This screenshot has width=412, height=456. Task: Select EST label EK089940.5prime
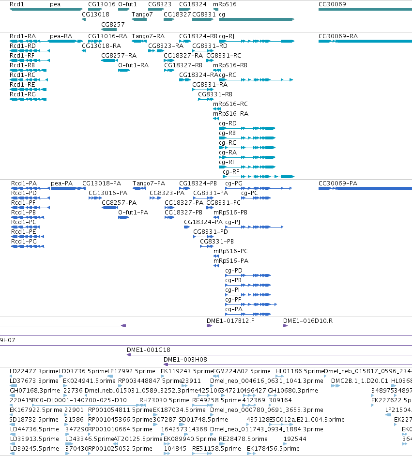pyautogui.click(x=190, y=439)
